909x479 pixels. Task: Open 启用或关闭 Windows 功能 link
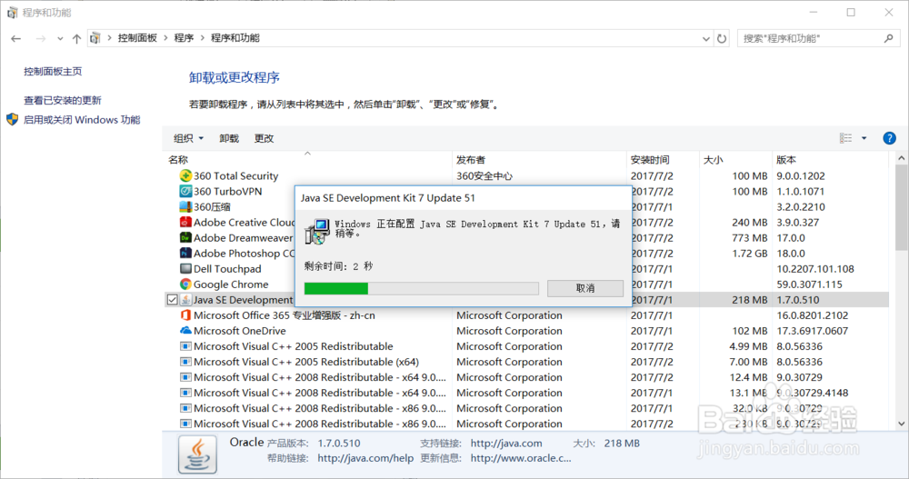tap(82, 120)
